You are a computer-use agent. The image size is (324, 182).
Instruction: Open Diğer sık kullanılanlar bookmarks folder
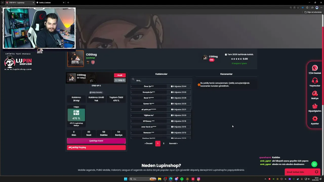coord(313,12)
